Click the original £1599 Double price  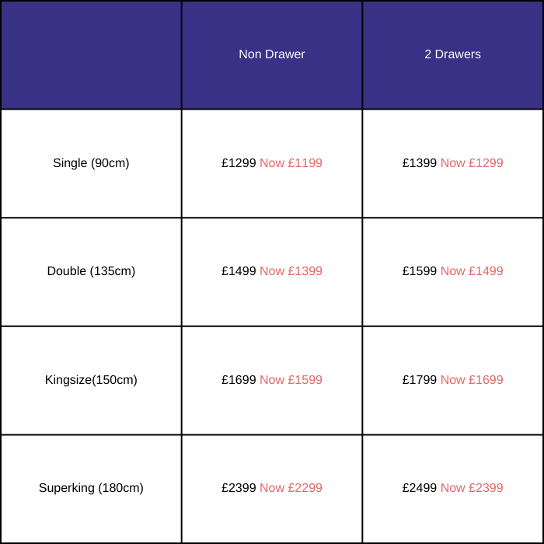420,271
